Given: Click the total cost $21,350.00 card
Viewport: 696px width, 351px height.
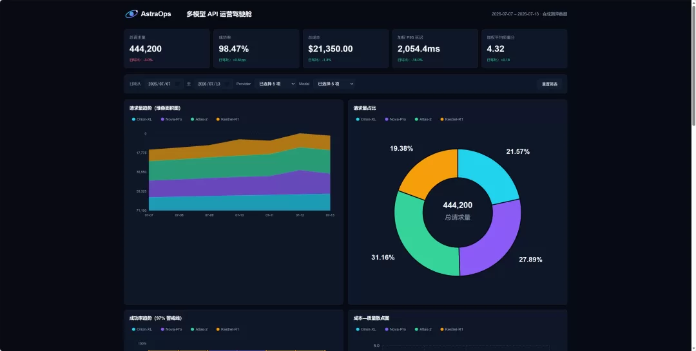Looking at the screenshot, I should pyautogui.click(x=346, y=49).
